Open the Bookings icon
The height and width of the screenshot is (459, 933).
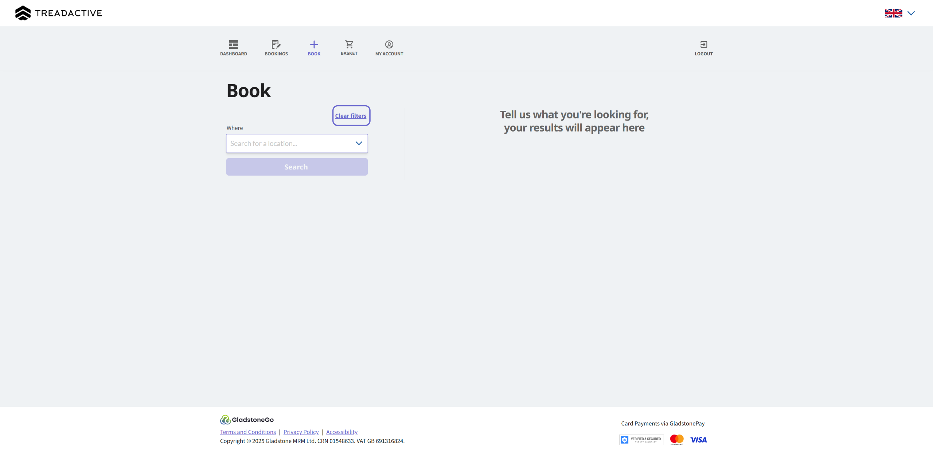tap(276, 45)
